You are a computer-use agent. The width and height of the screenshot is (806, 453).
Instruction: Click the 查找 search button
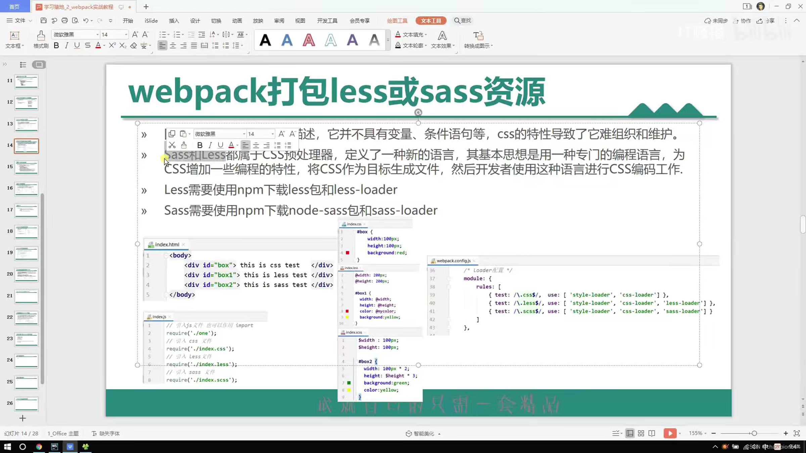coord(463,20)
